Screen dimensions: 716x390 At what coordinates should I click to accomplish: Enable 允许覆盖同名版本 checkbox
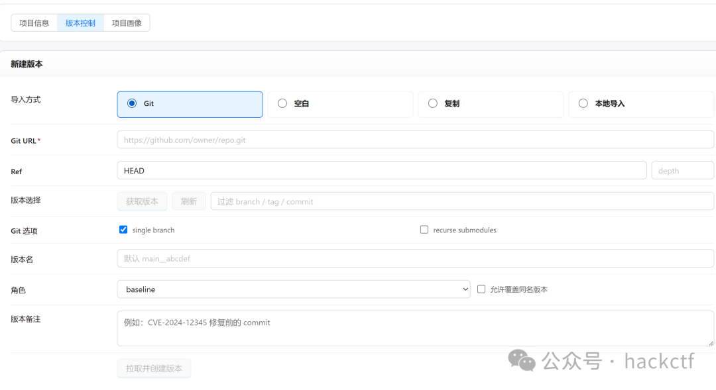(x=481, y=289)
